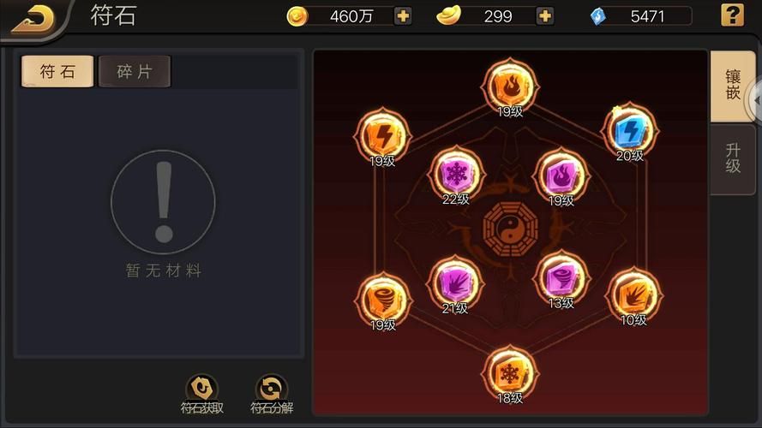Image resolution: width=762 pixels, height=428 pixels.
Task: Select the orange lightning rune level 19
Action: tap(383, 137)
